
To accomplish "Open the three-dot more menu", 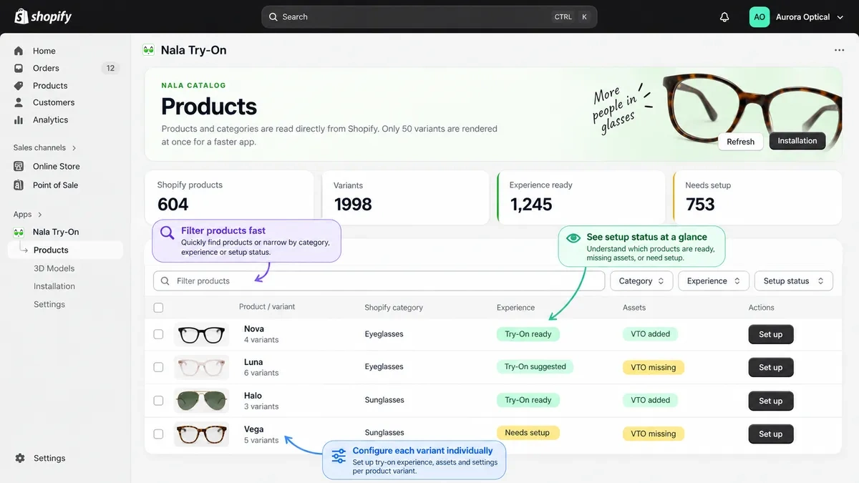I will [839, 50].
